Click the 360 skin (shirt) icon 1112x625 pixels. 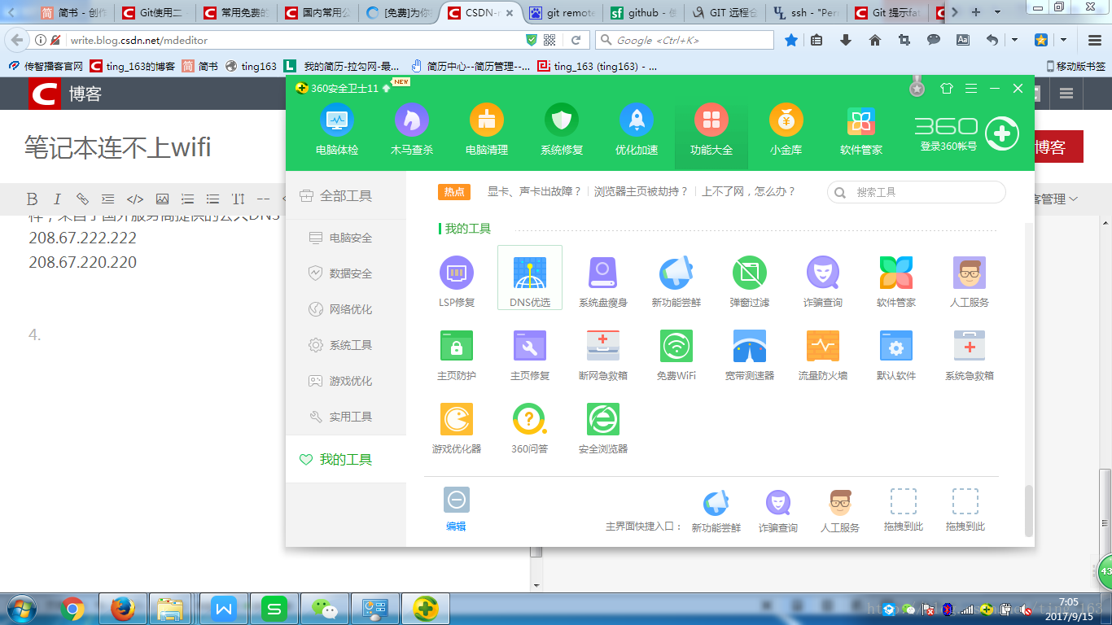[946, 88]
